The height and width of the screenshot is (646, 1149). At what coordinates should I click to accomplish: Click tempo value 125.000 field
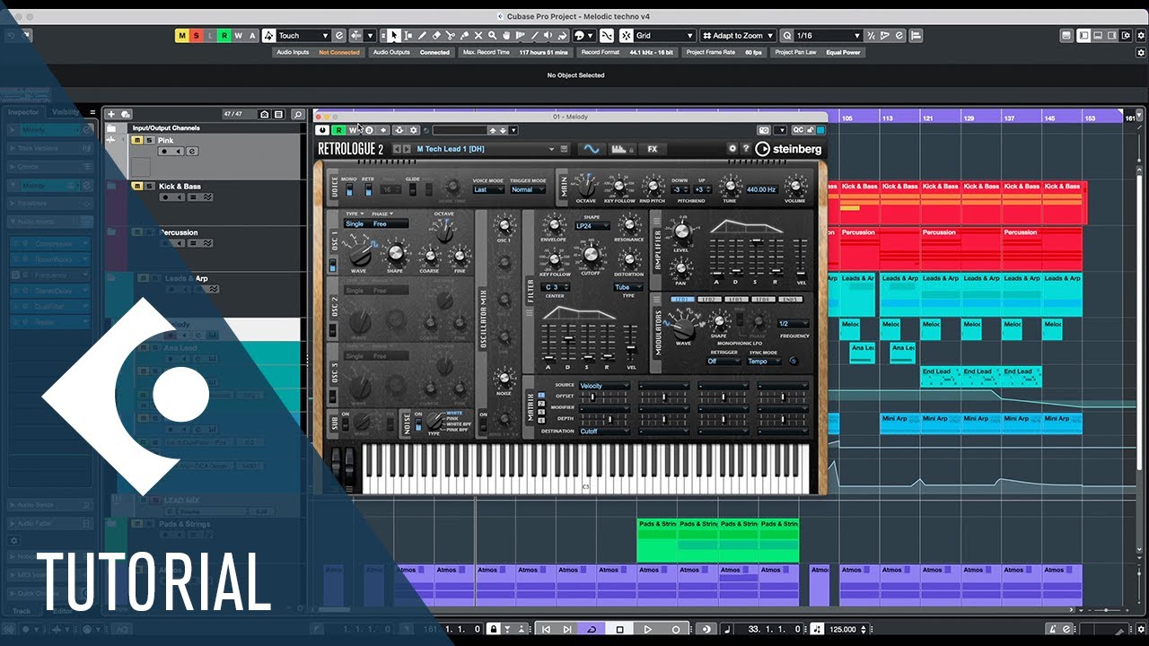point(842,629)
